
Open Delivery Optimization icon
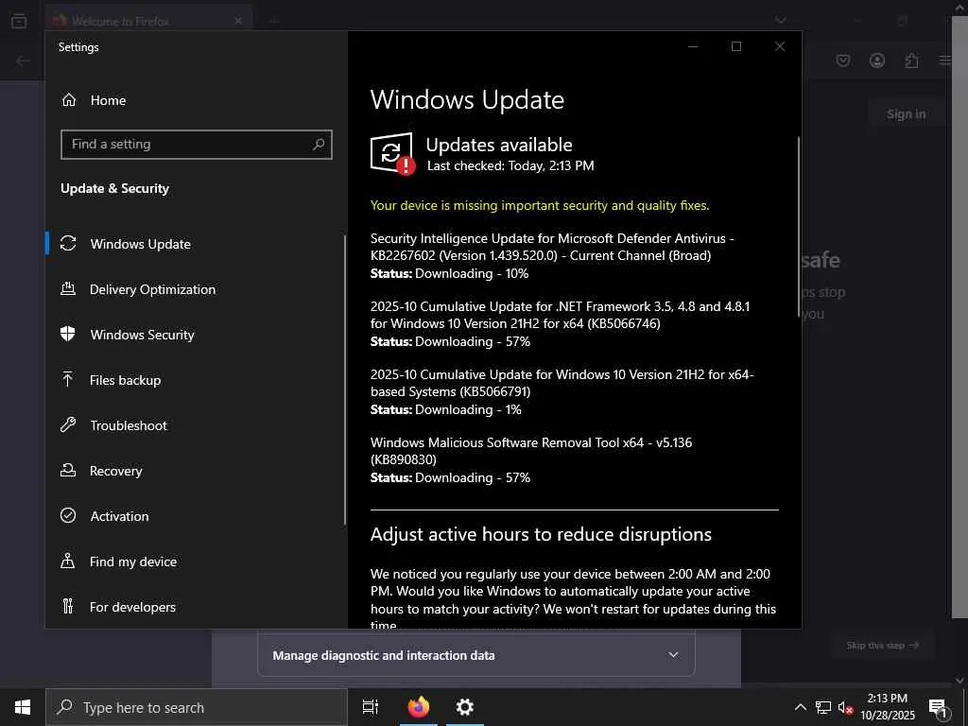click(68, 289)
